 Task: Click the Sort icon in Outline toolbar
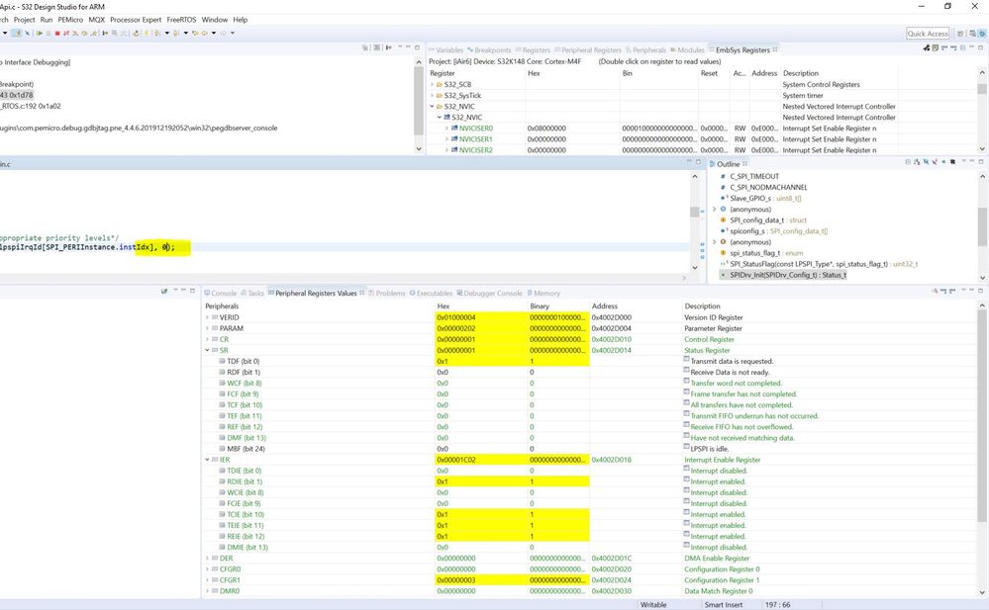(917, 162)
